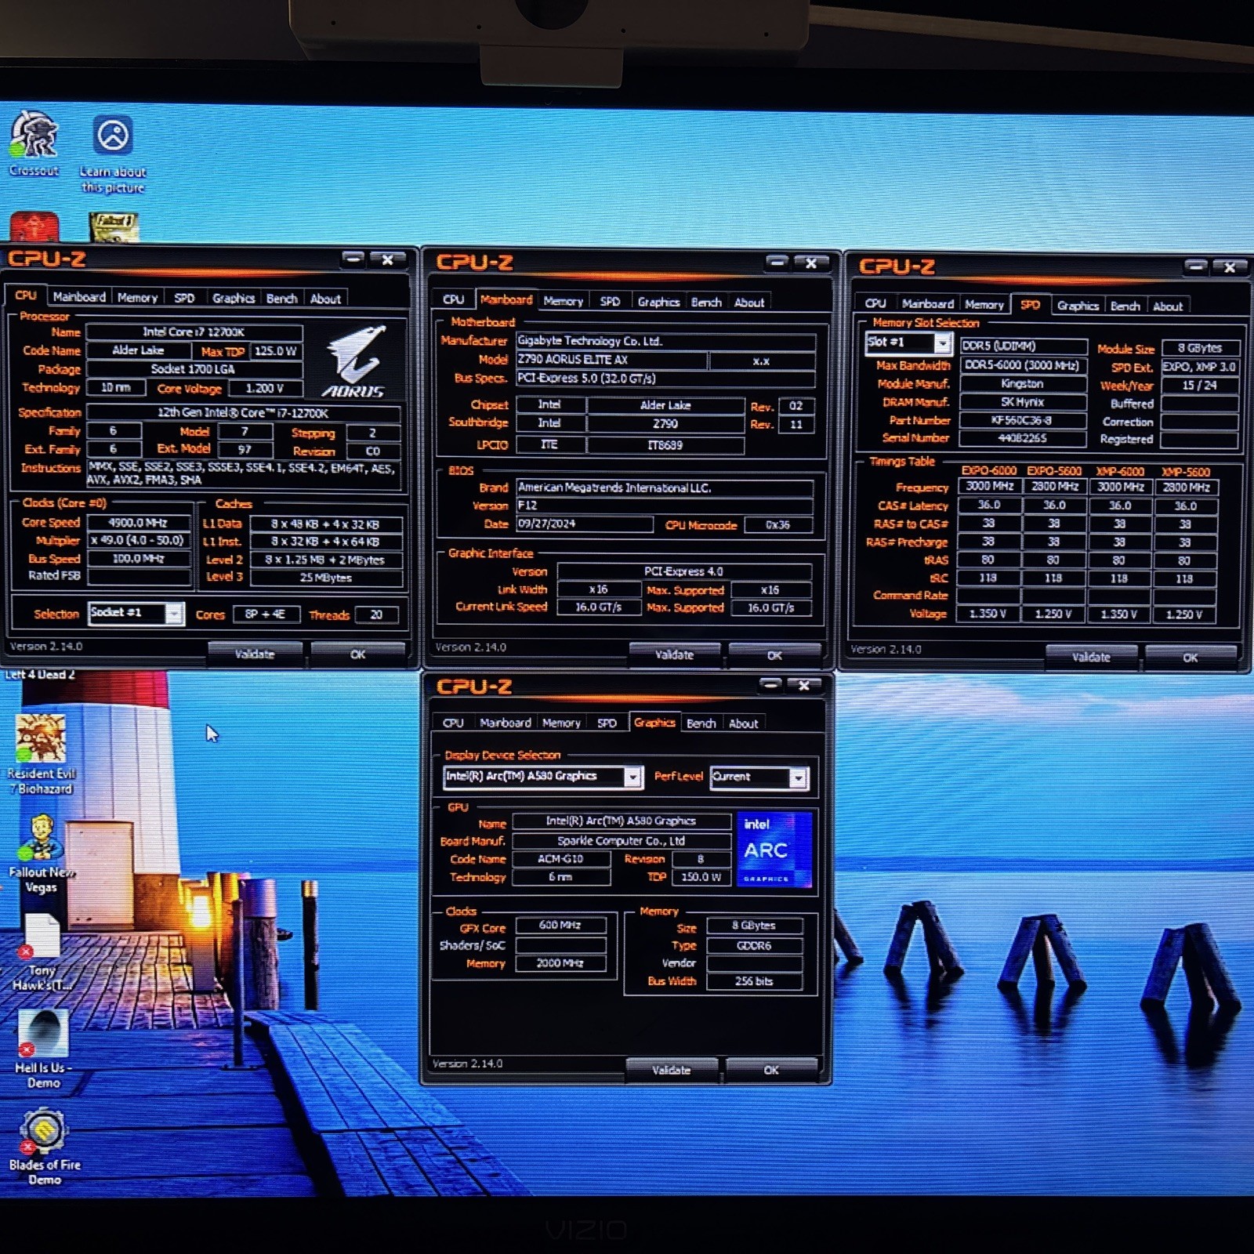Minimize the CPU tab CPU-Z window
1254x1254 pixels.
point(353,259)
